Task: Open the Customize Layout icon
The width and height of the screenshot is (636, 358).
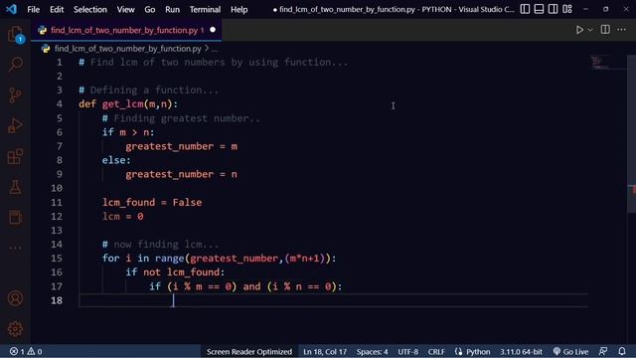Action: pyautogui.click(x=567, y=9)
